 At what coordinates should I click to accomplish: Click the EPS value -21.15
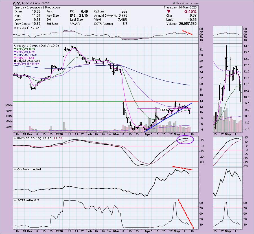(x=83, y=16)
